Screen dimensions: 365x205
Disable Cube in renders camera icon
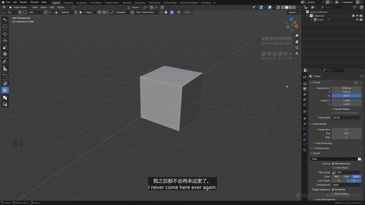(361, 20)
